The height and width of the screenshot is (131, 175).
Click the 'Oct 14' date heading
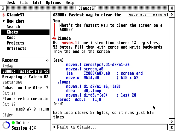[x=9, y=93]
